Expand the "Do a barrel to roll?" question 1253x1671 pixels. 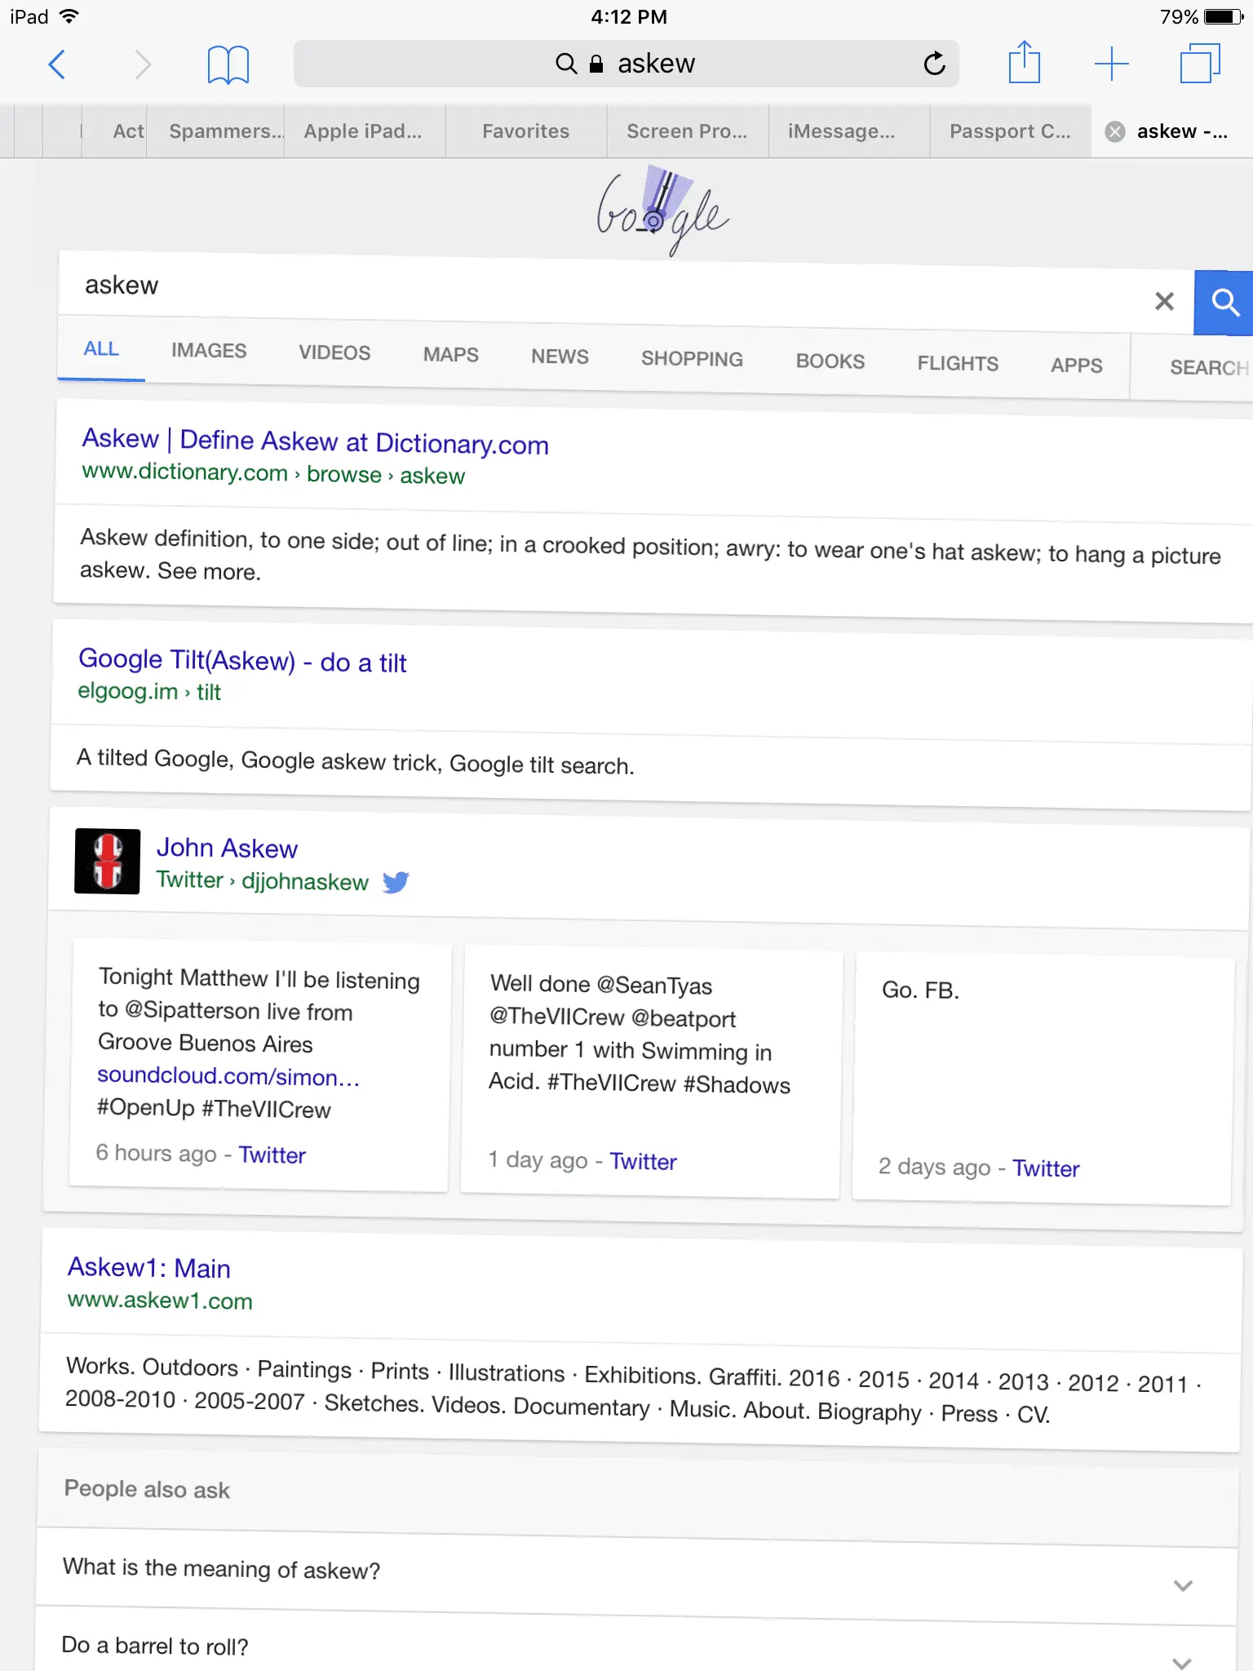(x=1181, y=1660)
